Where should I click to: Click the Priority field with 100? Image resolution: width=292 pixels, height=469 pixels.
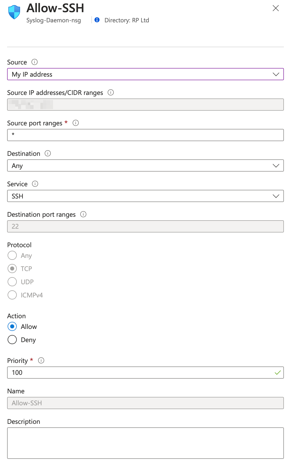pos(145,373)
